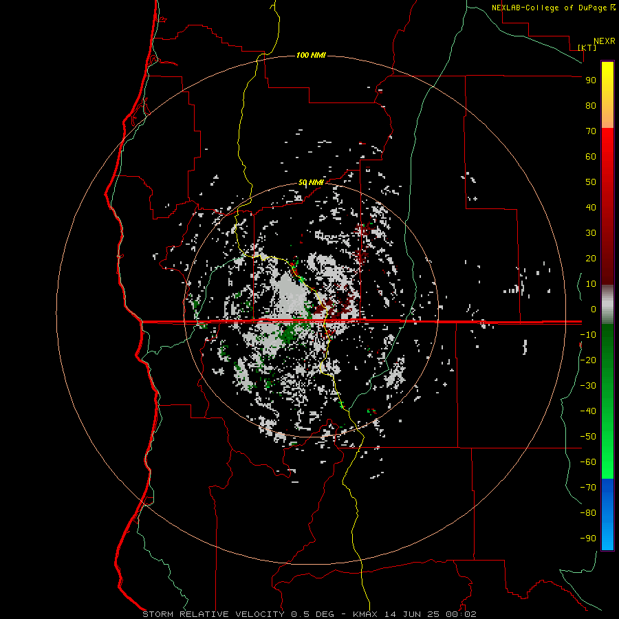Click the 30 value on velocity scale
Image resolution: width=619 pixels, height=619 pixels.
pos(591,233)
